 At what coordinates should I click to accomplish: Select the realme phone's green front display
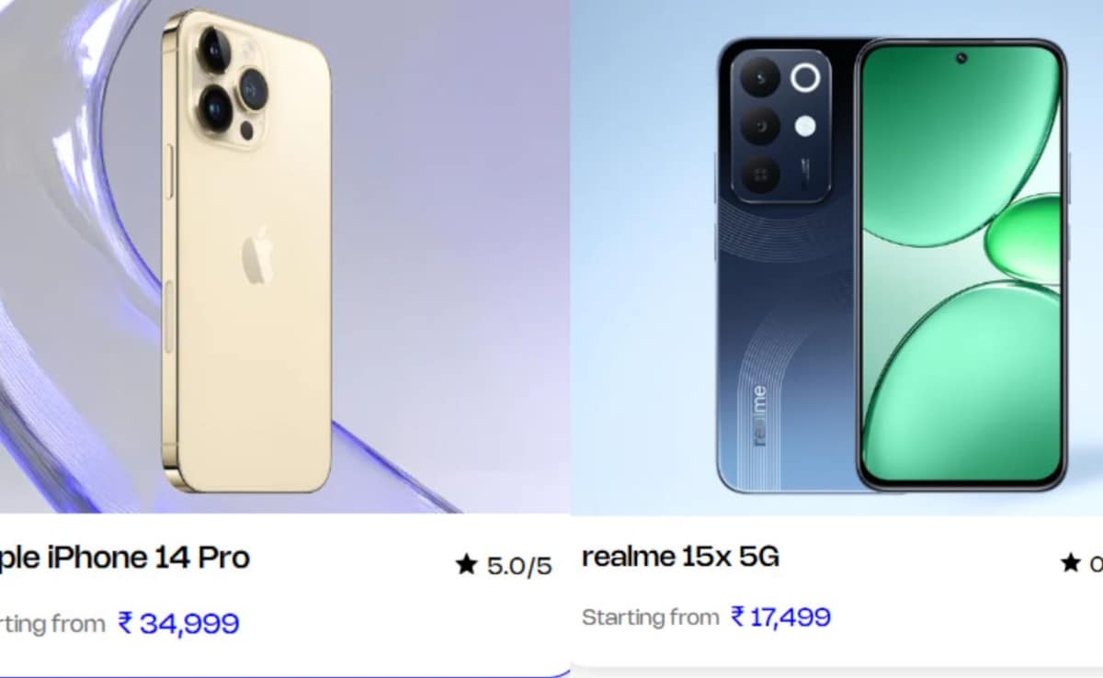(961, 266)
